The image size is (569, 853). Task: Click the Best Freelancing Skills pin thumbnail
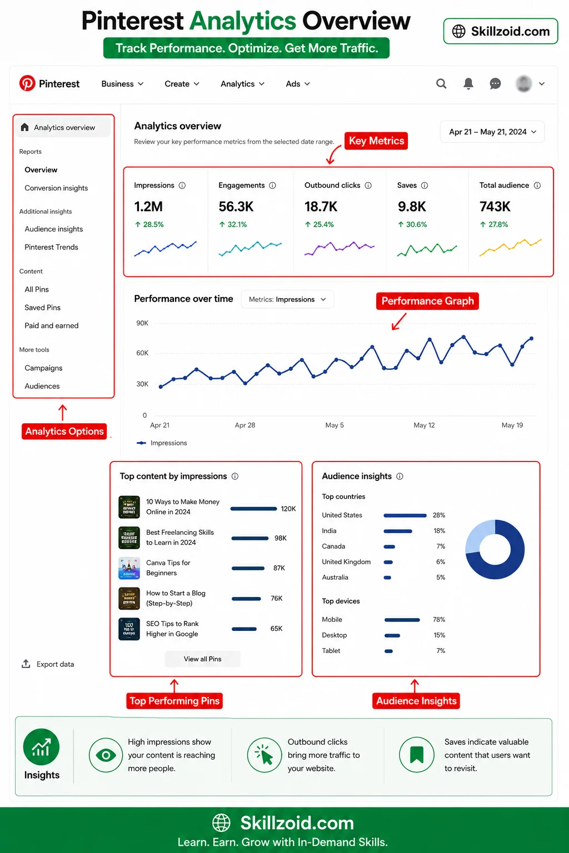pos(129,538)
